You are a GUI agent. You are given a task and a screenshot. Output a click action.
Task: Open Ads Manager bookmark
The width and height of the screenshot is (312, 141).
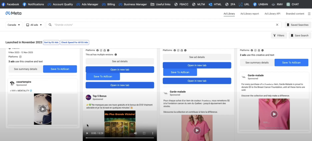click(87, 4)
